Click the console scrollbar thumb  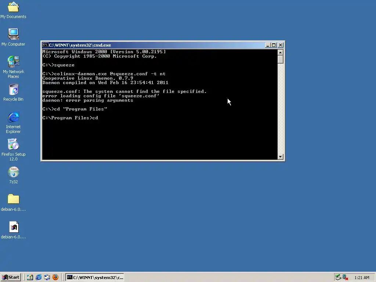click(x=280, y=59)
